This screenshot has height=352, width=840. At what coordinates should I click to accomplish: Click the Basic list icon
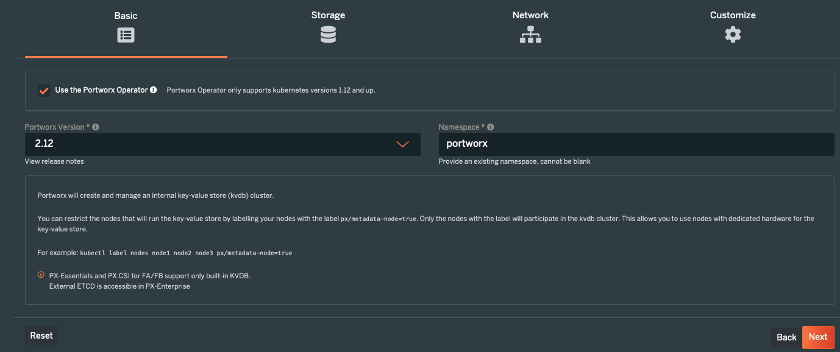pos(126,35)
